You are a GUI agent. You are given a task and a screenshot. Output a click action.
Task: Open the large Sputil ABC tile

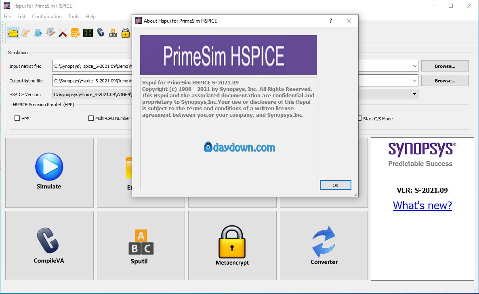(141, 246)
